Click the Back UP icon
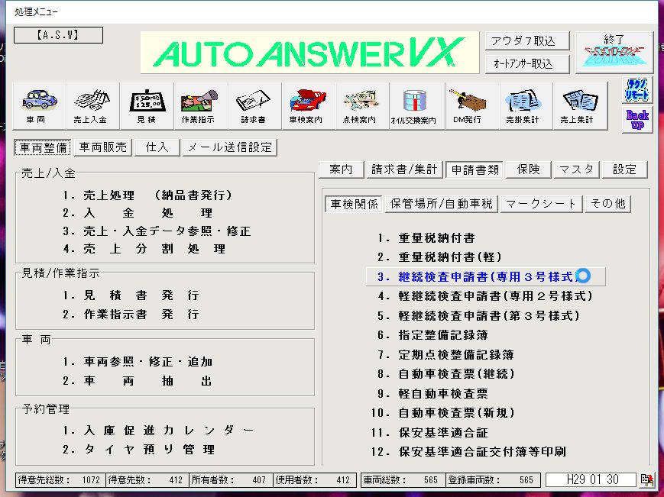 click(637, 120)
